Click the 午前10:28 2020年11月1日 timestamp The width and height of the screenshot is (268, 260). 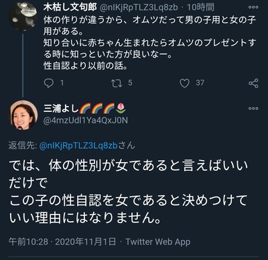click(x=62, y=242)
